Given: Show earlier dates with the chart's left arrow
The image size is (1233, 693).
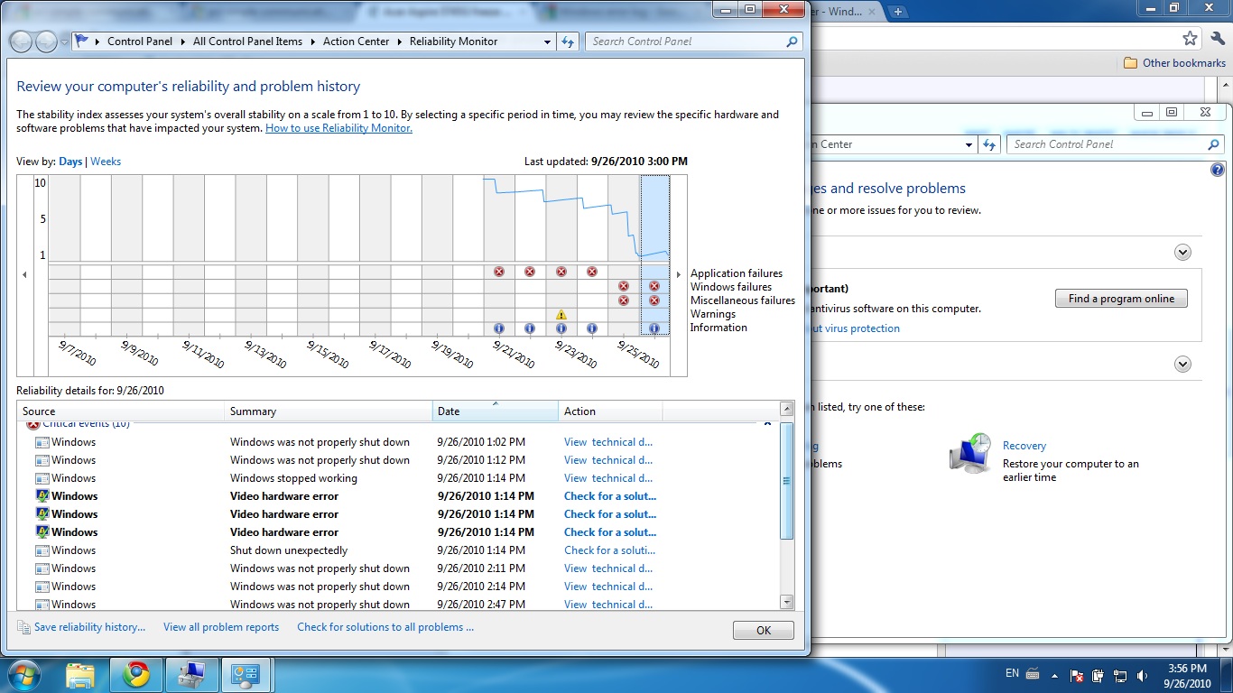Looking at the screenshot, I should [24, 274].
